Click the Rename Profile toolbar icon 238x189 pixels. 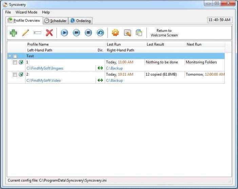37,33
